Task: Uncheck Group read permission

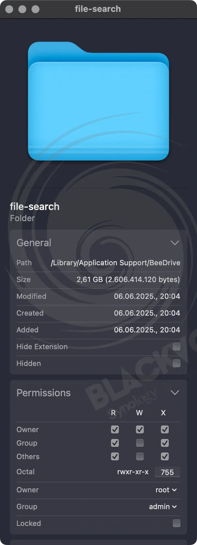Action: [x=115, y=443]
